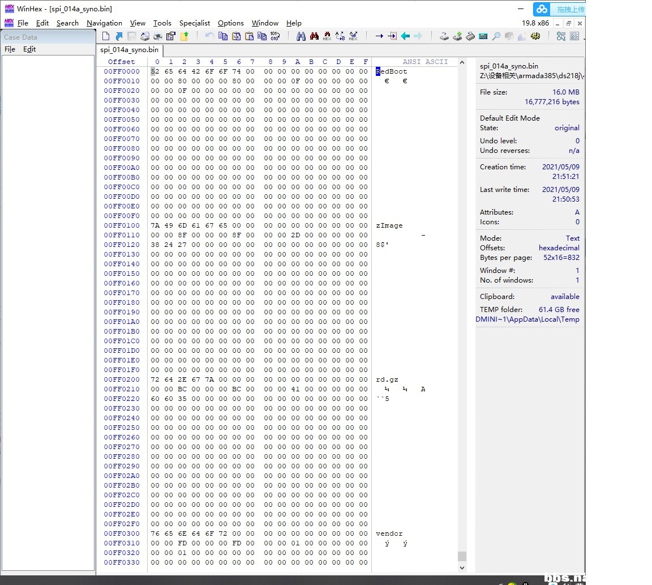The width and height of the screenshot is (652, 585).
Task: Click scroll up arrow of hex view
Action: (x=462, y=62)
